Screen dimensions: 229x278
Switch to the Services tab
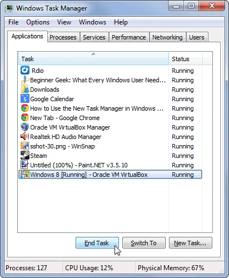[94, 37]
